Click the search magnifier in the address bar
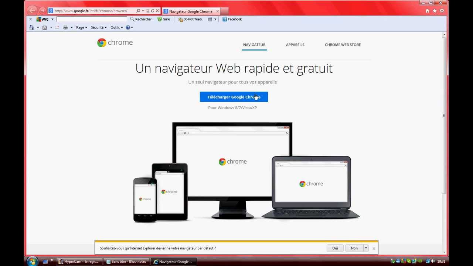This screenshot has width=473, height=266. 138,11
